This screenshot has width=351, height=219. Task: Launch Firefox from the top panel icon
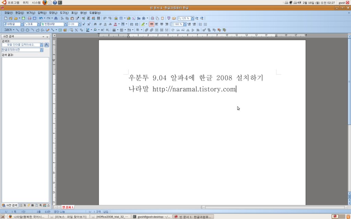[45, 3]
